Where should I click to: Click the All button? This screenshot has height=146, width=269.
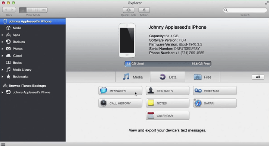[258, 77]
